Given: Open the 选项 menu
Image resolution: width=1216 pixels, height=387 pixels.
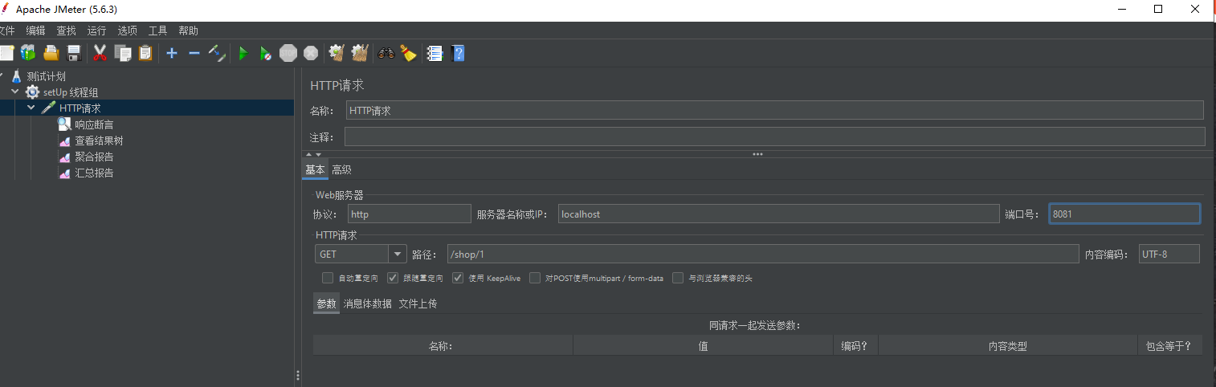Looking at the screenshot, I should pyautogui.click(x=128, y=31).
